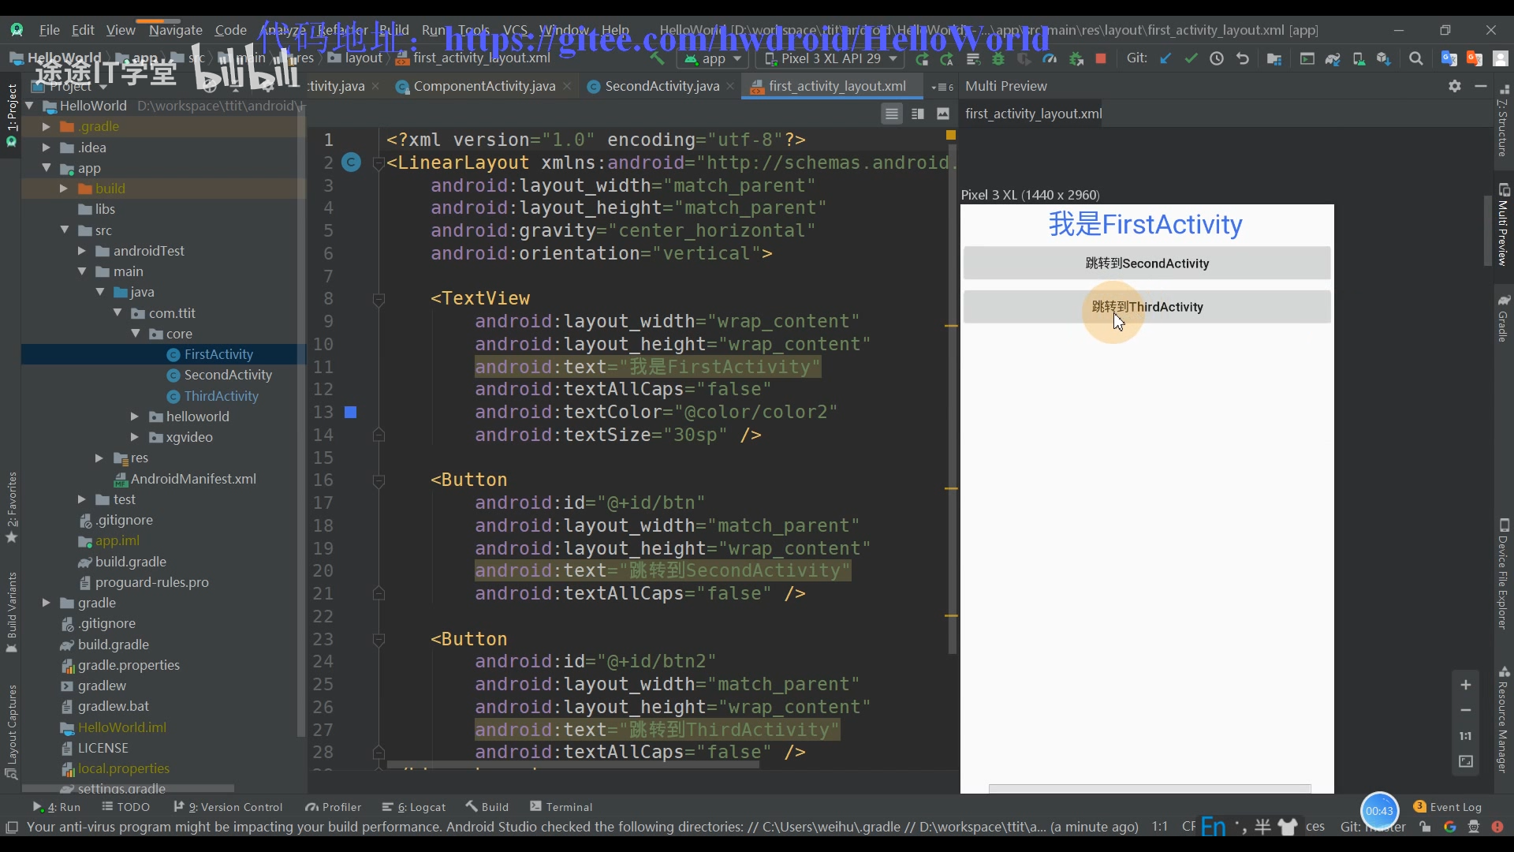
Task: Toggle the 1: Project tool window
Action: click(11, 115)
